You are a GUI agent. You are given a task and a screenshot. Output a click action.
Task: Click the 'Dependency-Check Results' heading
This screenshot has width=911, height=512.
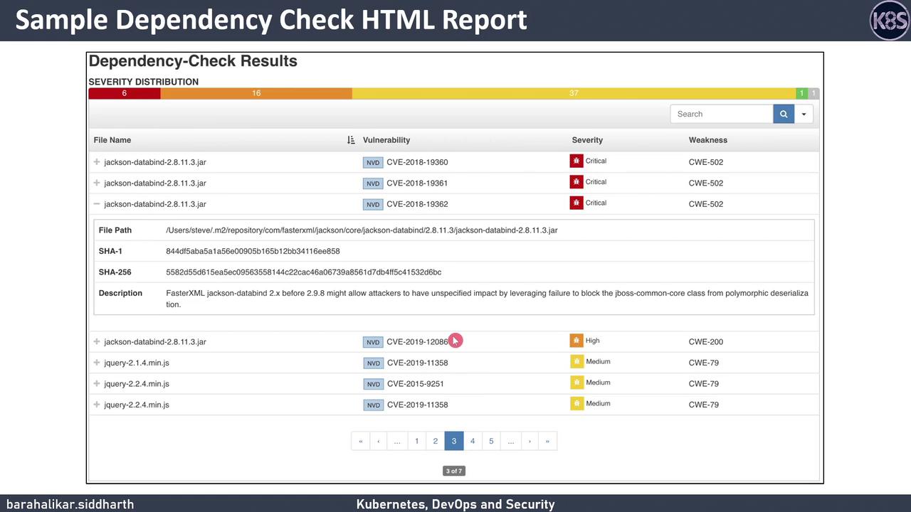point(193,61)
